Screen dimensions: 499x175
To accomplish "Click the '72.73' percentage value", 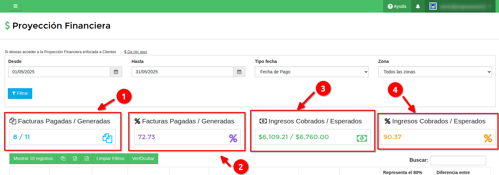I will [x=147, y=137].
